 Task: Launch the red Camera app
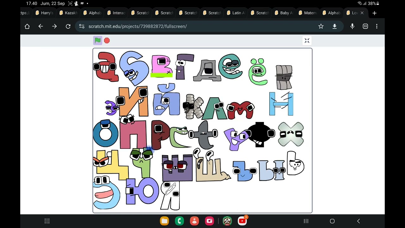click(209, 221)
